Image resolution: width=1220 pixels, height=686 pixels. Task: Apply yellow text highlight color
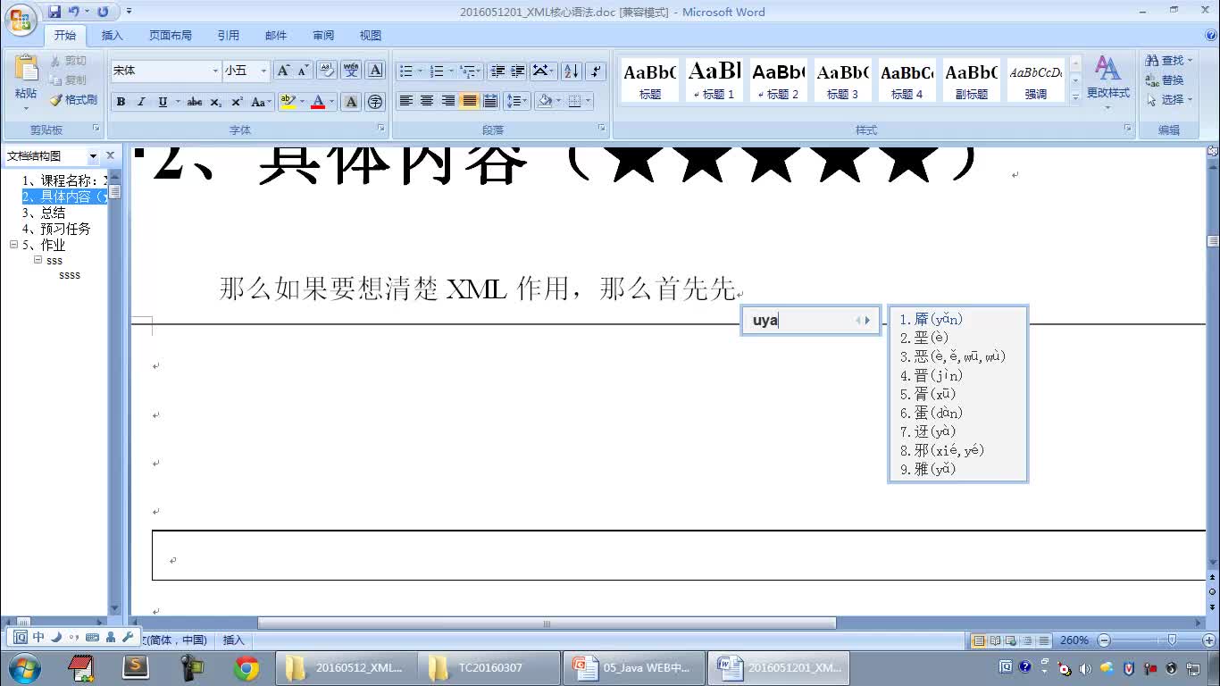coord(288,102)
